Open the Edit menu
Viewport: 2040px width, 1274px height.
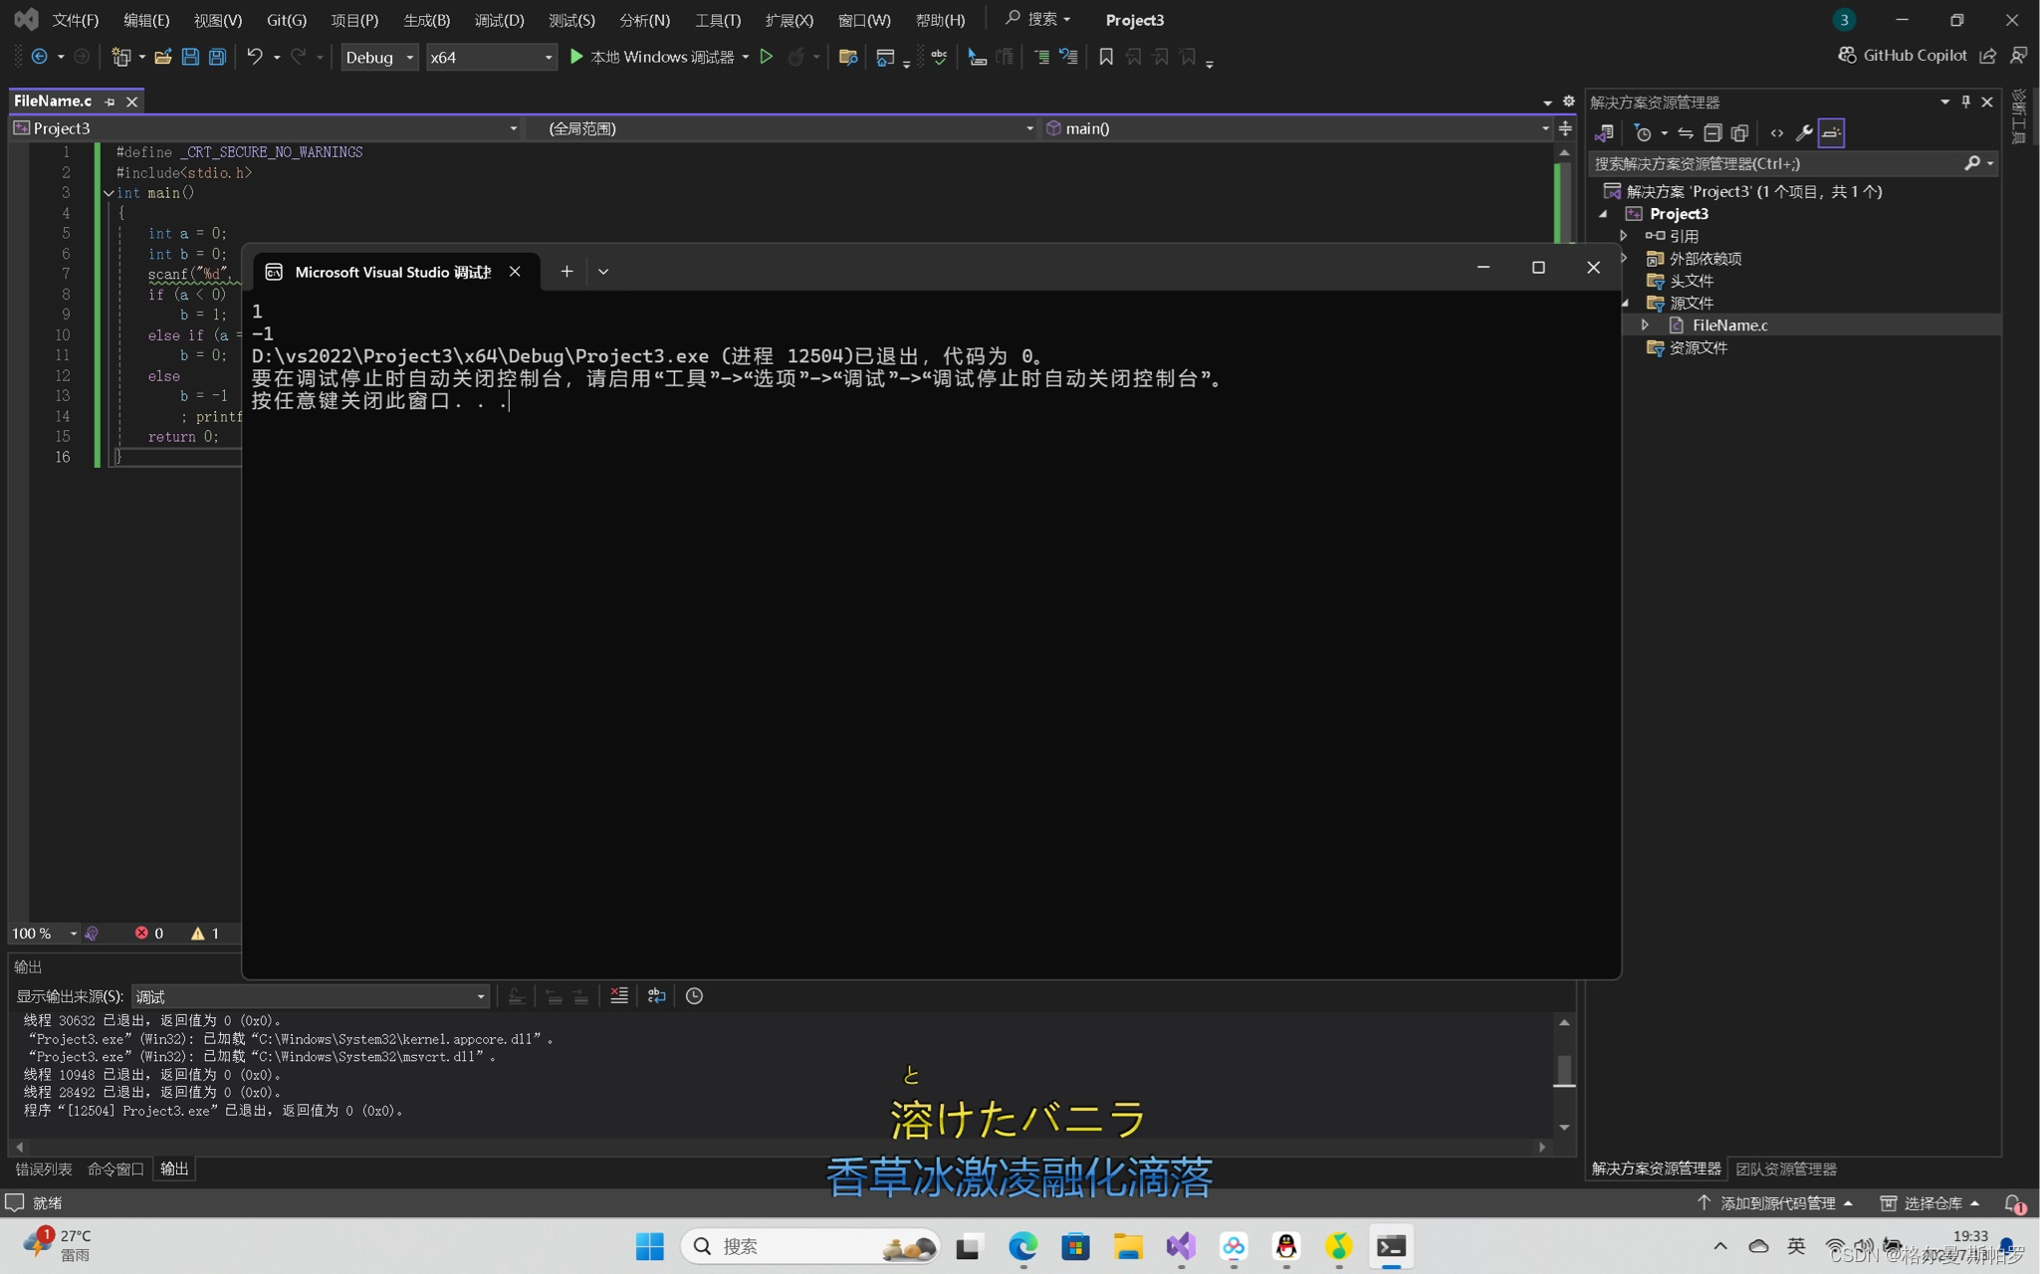tap(146, 20)
